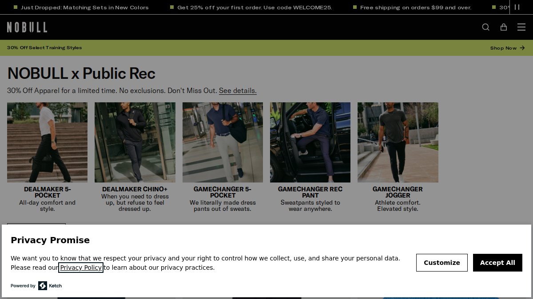Go to NOBULL logo homepage
This screenshot has height=299, width=533.
(27, 27)
